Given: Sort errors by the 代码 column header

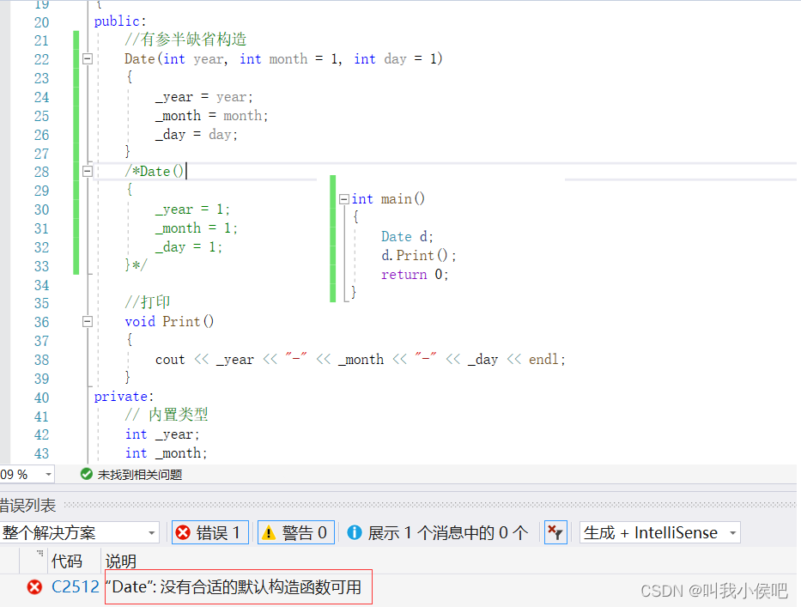Looking at the screenshot, I should coord(67,561).
